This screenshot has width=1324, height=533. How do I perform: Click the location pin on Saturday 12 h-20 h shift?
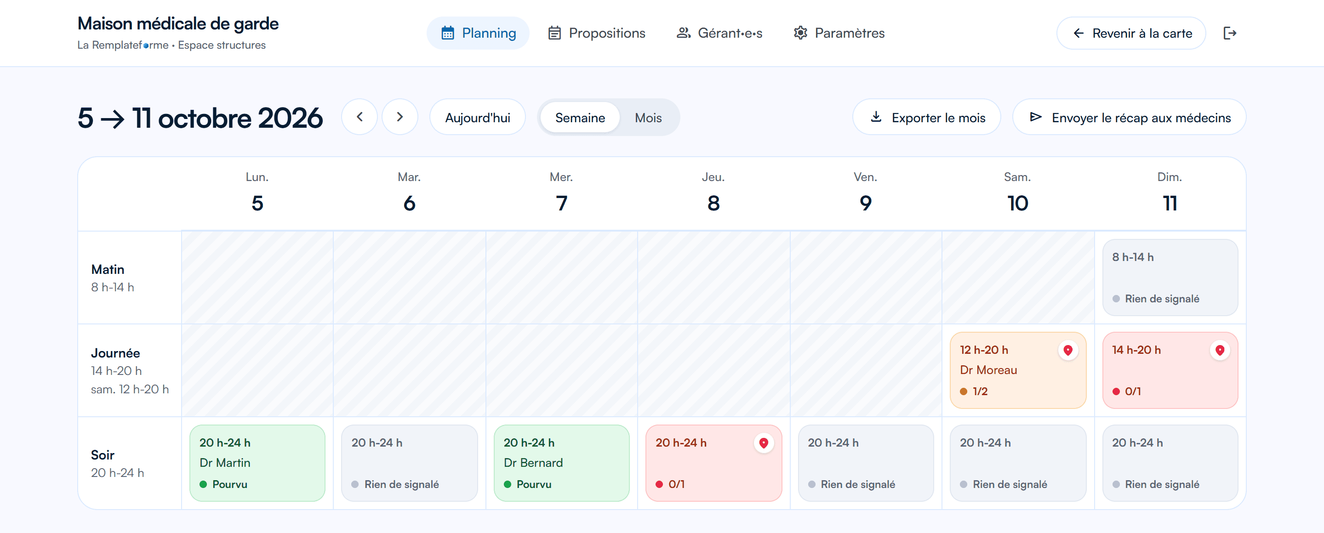[x=1067, y=350]
